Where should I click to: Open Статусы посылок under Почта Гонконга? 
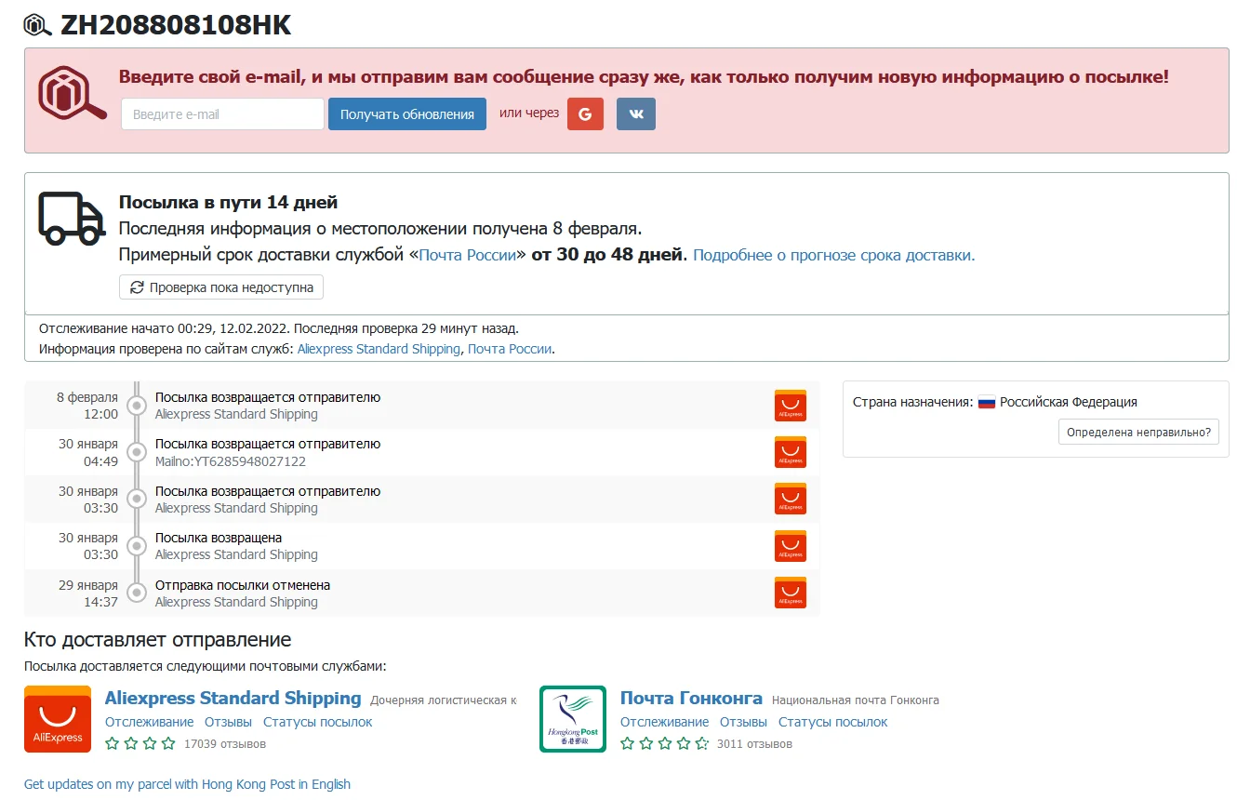click(x=833, y=722)
